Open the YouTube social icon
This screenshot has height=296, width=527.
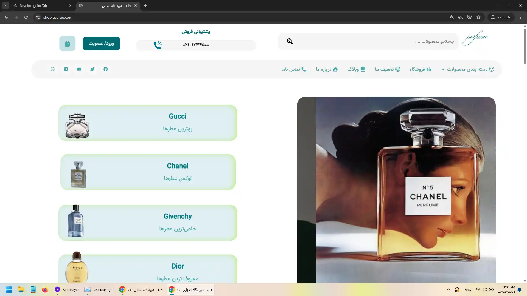(79, 69)
